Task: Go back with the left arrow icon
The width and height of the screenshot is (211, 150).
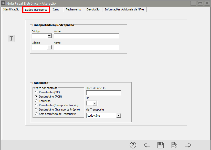Action: pyautogui.click(x=147, y=145)
